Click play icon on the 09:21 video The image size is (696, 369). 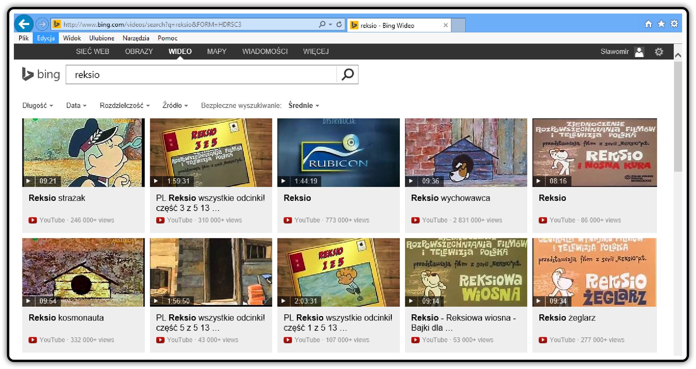[x=28, y=181]
